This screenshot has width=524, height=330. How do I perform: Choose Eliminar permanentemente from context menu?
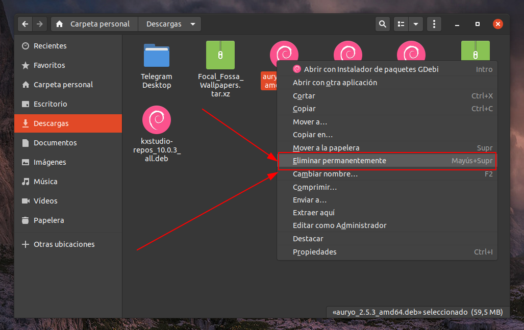tap(339, 161)
